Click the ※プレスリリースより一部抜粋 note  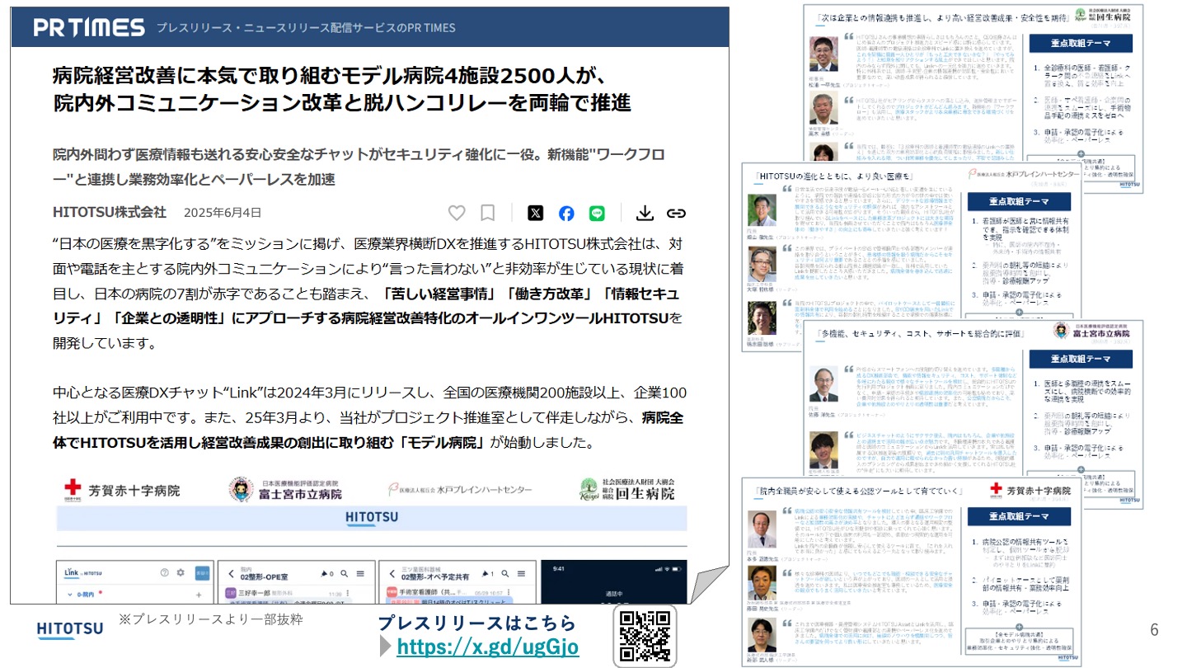[210, 619]
